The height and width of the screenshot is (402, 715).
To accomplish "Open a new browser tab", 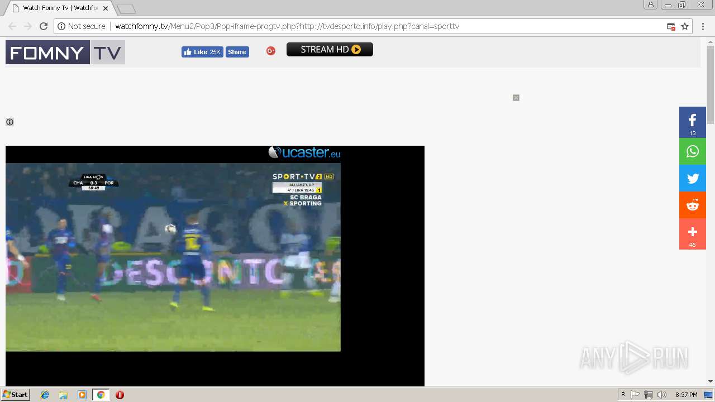I will click(x=126, y=8).
